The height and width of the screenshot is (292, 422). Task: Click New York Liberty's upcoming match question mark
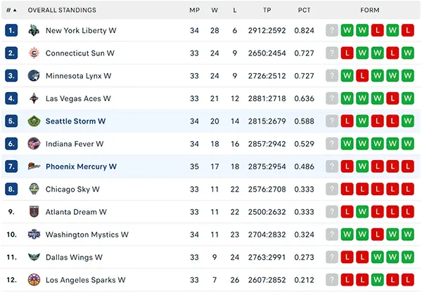point(332,30)
